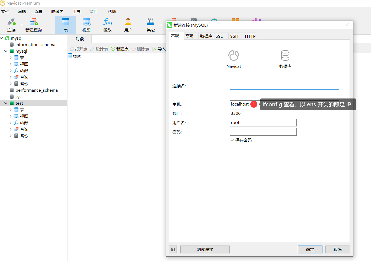
Task: Switch to the 数据库 tab in dialog
Action: tap(206, 36)
